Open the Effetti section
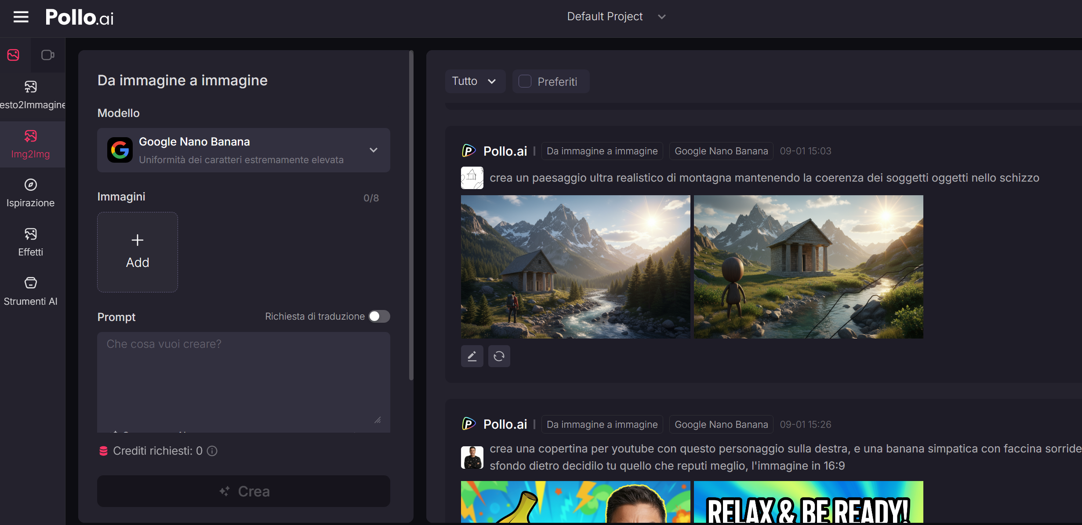The height and width of the screenshot is (525, 1082). point(30,242)
